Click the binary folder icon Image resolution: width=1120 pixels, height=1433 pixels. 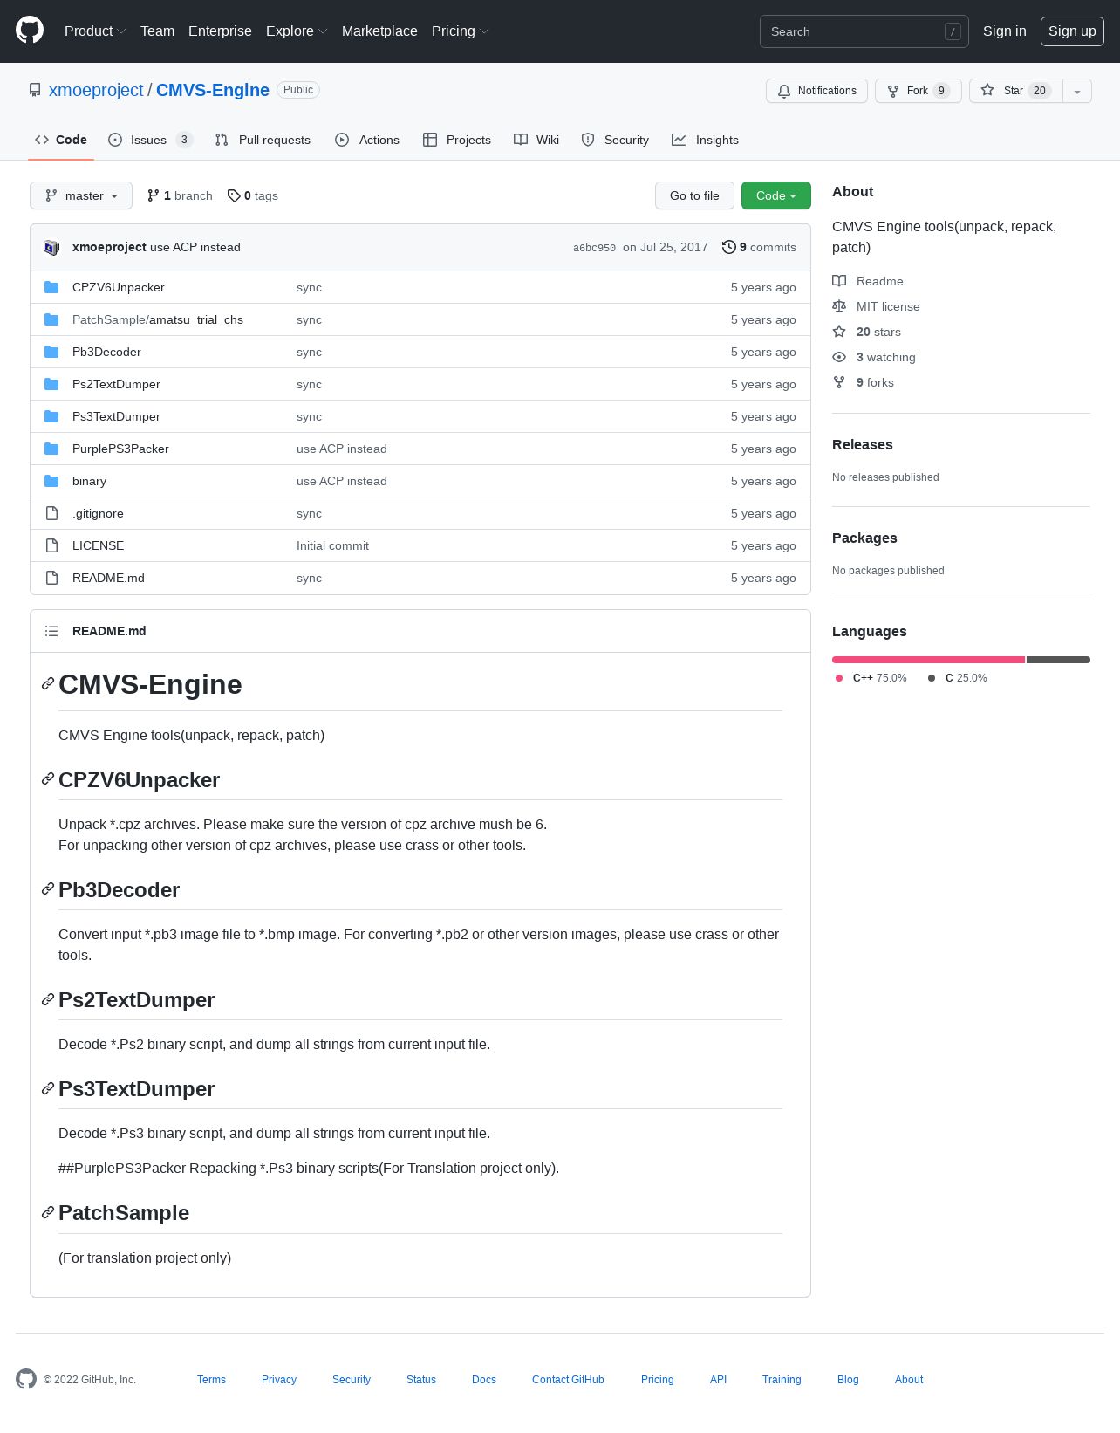click(51, 481)
